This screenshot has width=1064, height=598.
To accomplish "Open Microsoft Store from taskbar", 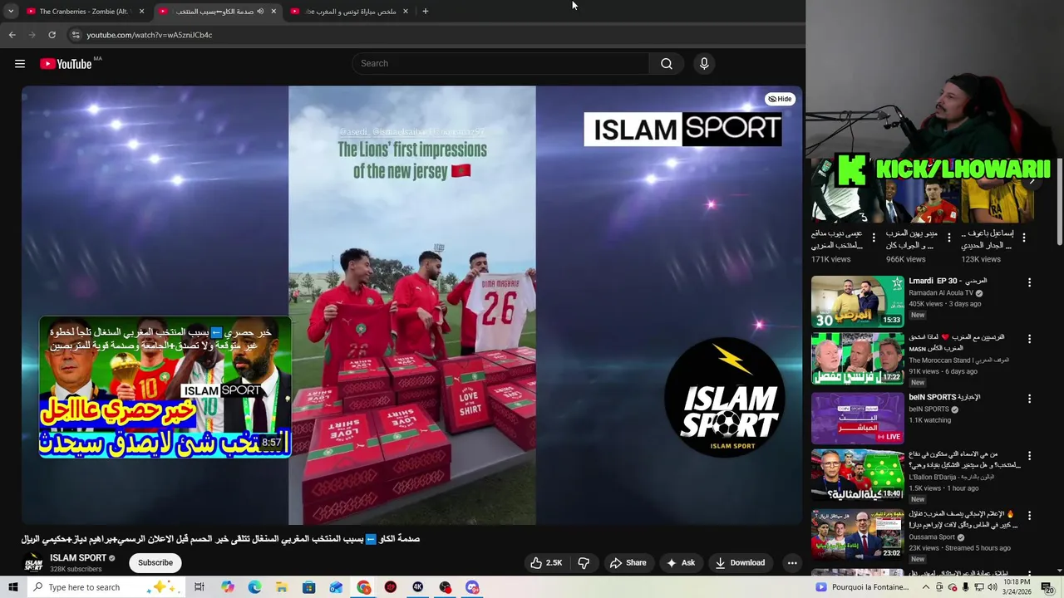I will coord(309,587).
